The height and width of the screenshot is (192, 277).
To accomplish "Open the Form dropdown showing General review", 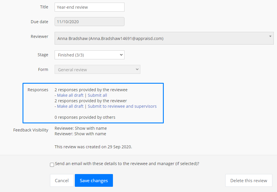I will pyautogui.click(x=97, y=70).
